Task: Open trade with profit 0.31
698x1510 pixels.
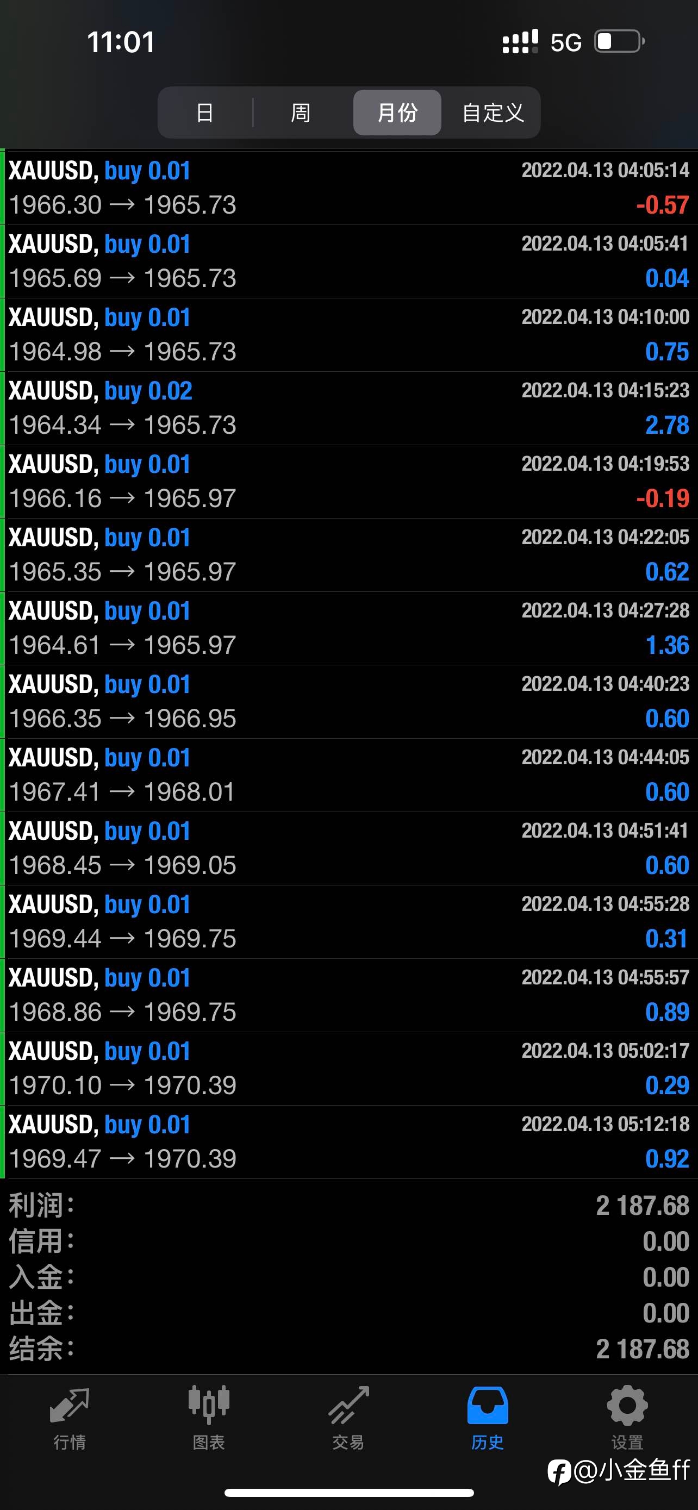Action: [x=348, y=921]
